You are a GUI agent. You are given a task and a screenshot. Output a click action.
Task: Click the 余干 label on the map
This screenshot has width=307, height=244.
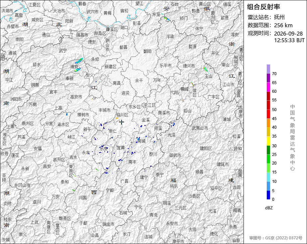pos(139,80)
